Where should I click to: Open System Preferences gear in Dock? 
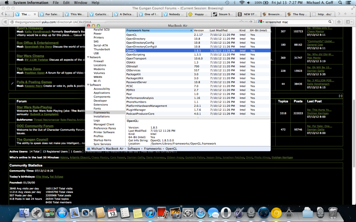188,213
